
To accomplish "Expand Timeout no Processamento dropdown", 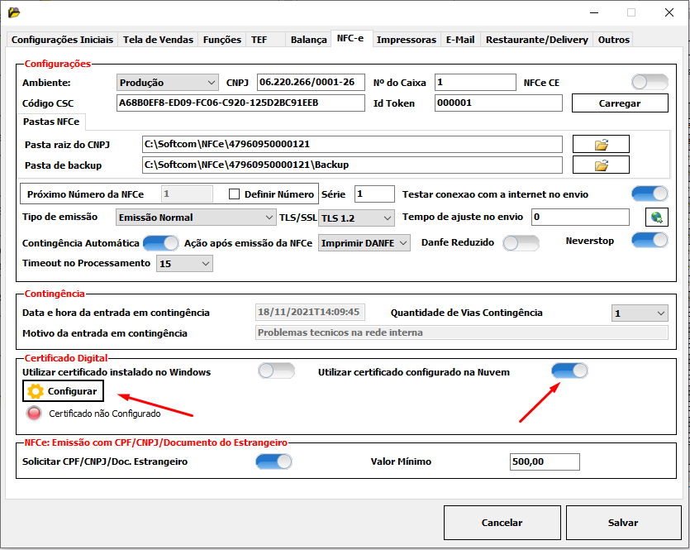I will [185, 264].
